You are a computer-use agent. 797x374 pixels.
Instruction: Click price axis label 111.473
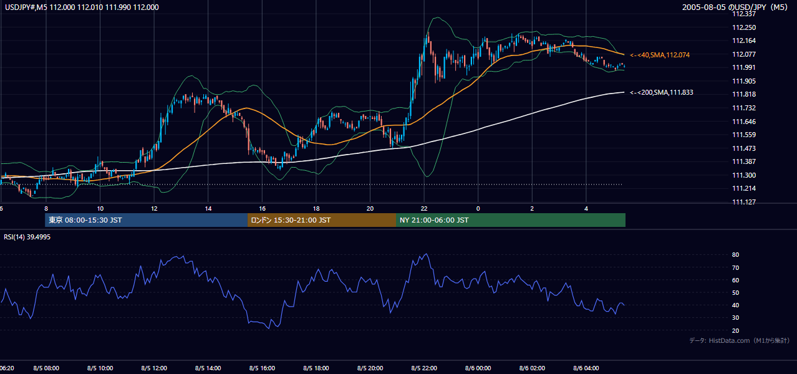pyautogui.click(x=745, y=148)
